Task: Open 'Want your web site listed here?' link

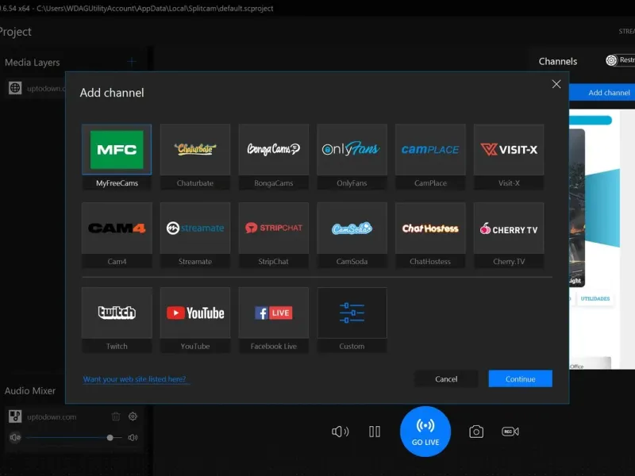Action: point(134,379)
